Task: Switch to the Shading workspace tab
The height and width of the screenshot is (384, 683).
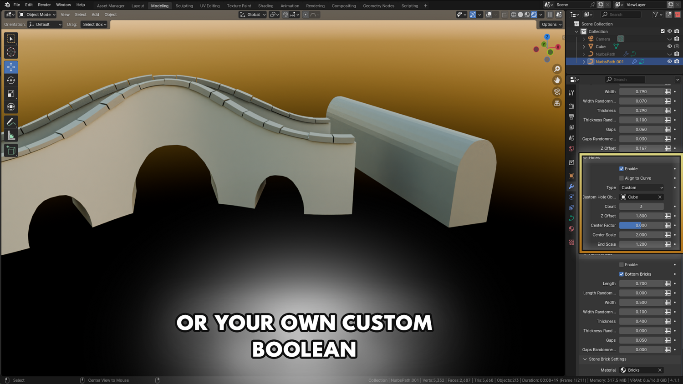Action: (x=265, y=6)
